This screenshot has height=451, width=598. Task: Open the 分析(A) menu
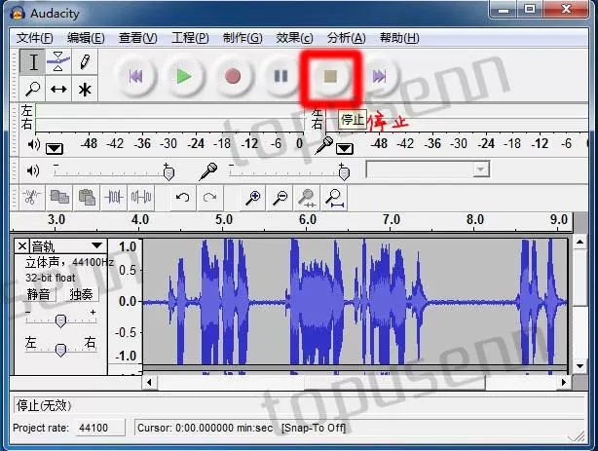pyautogui.click(x=347, y=38)
